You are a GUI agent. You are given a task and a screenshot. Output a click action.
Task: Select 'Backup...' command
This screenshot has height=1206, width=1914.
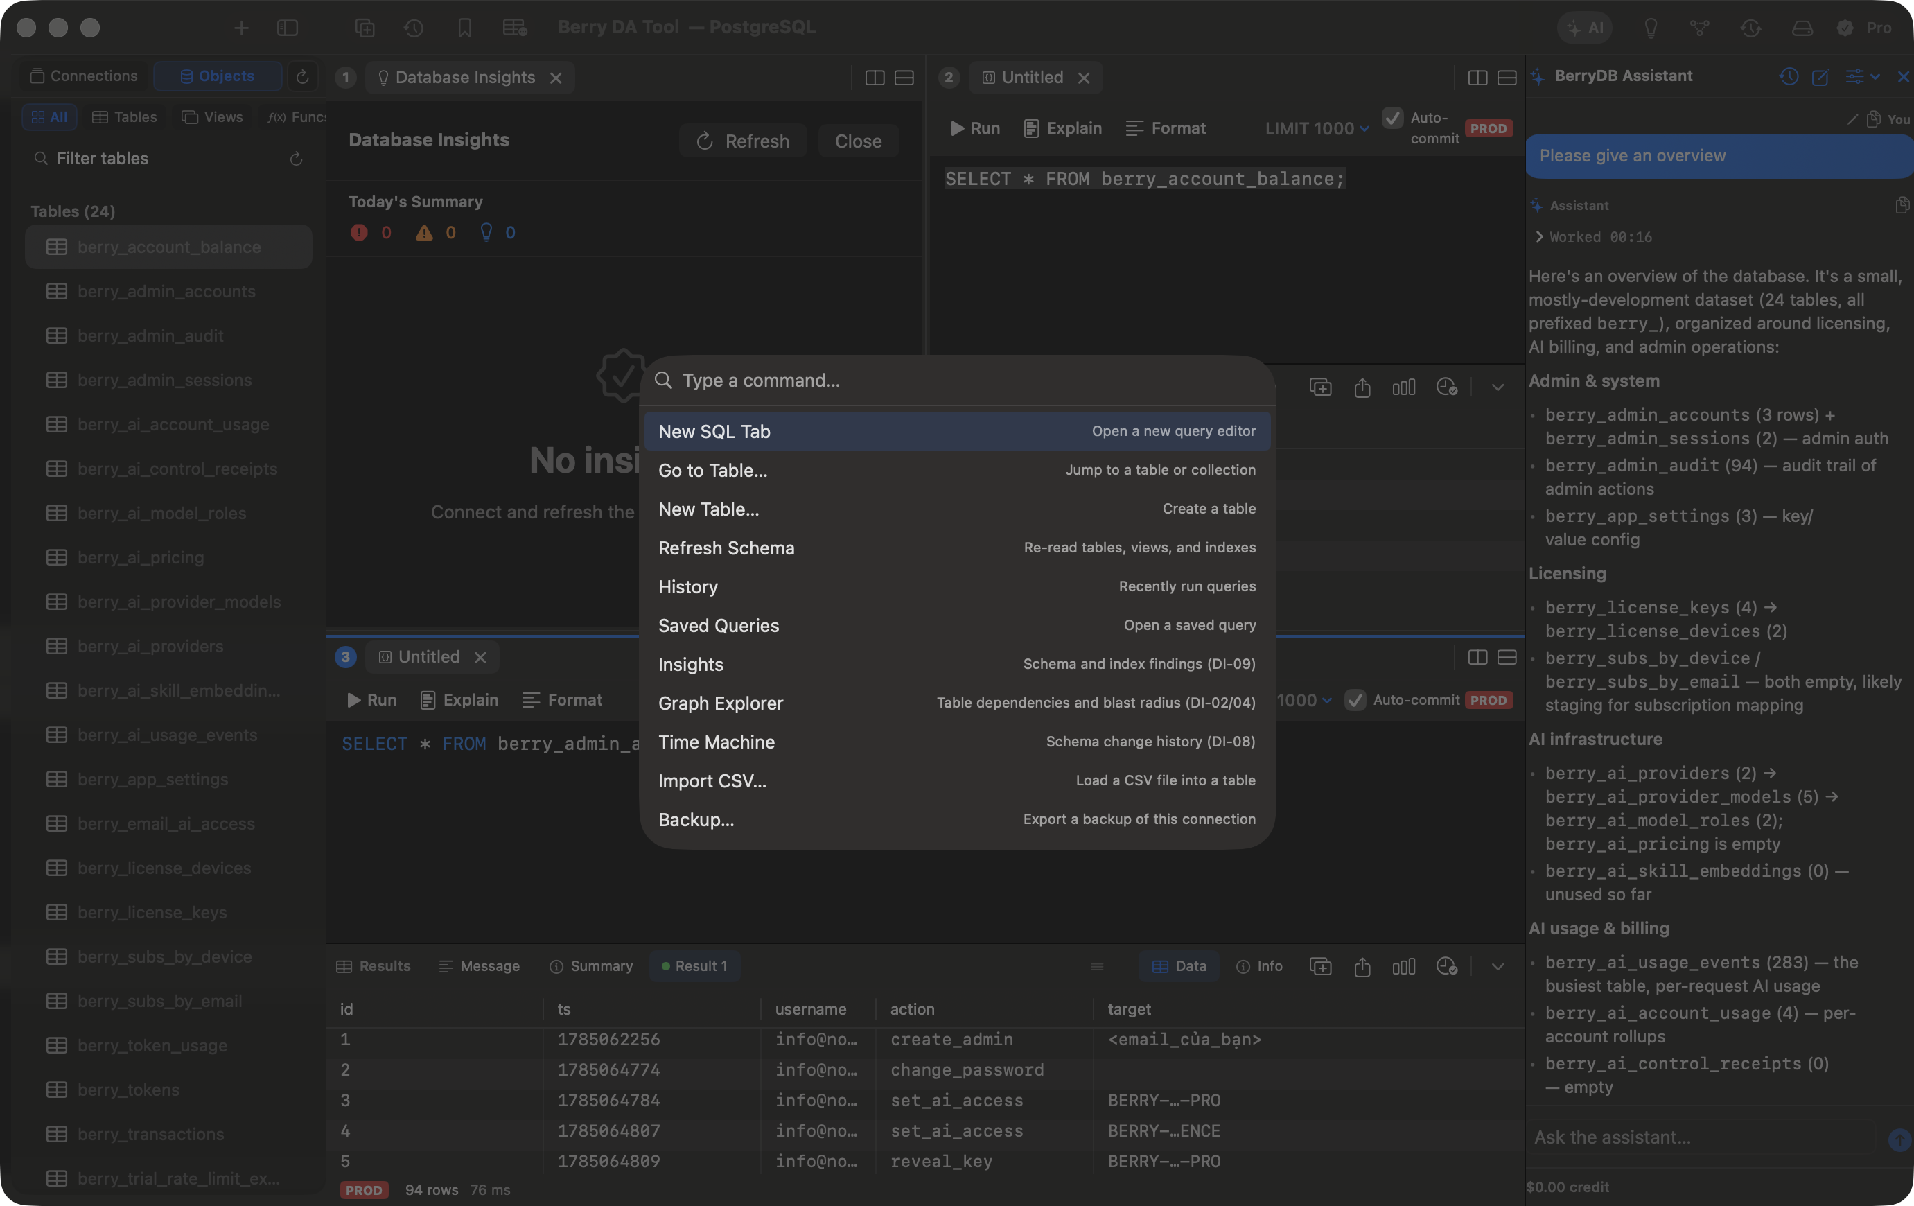coord(956,821)
